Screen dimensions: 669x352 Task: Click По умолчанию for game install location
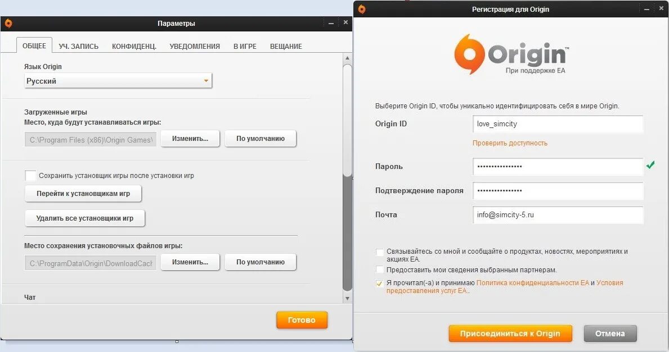261,139
